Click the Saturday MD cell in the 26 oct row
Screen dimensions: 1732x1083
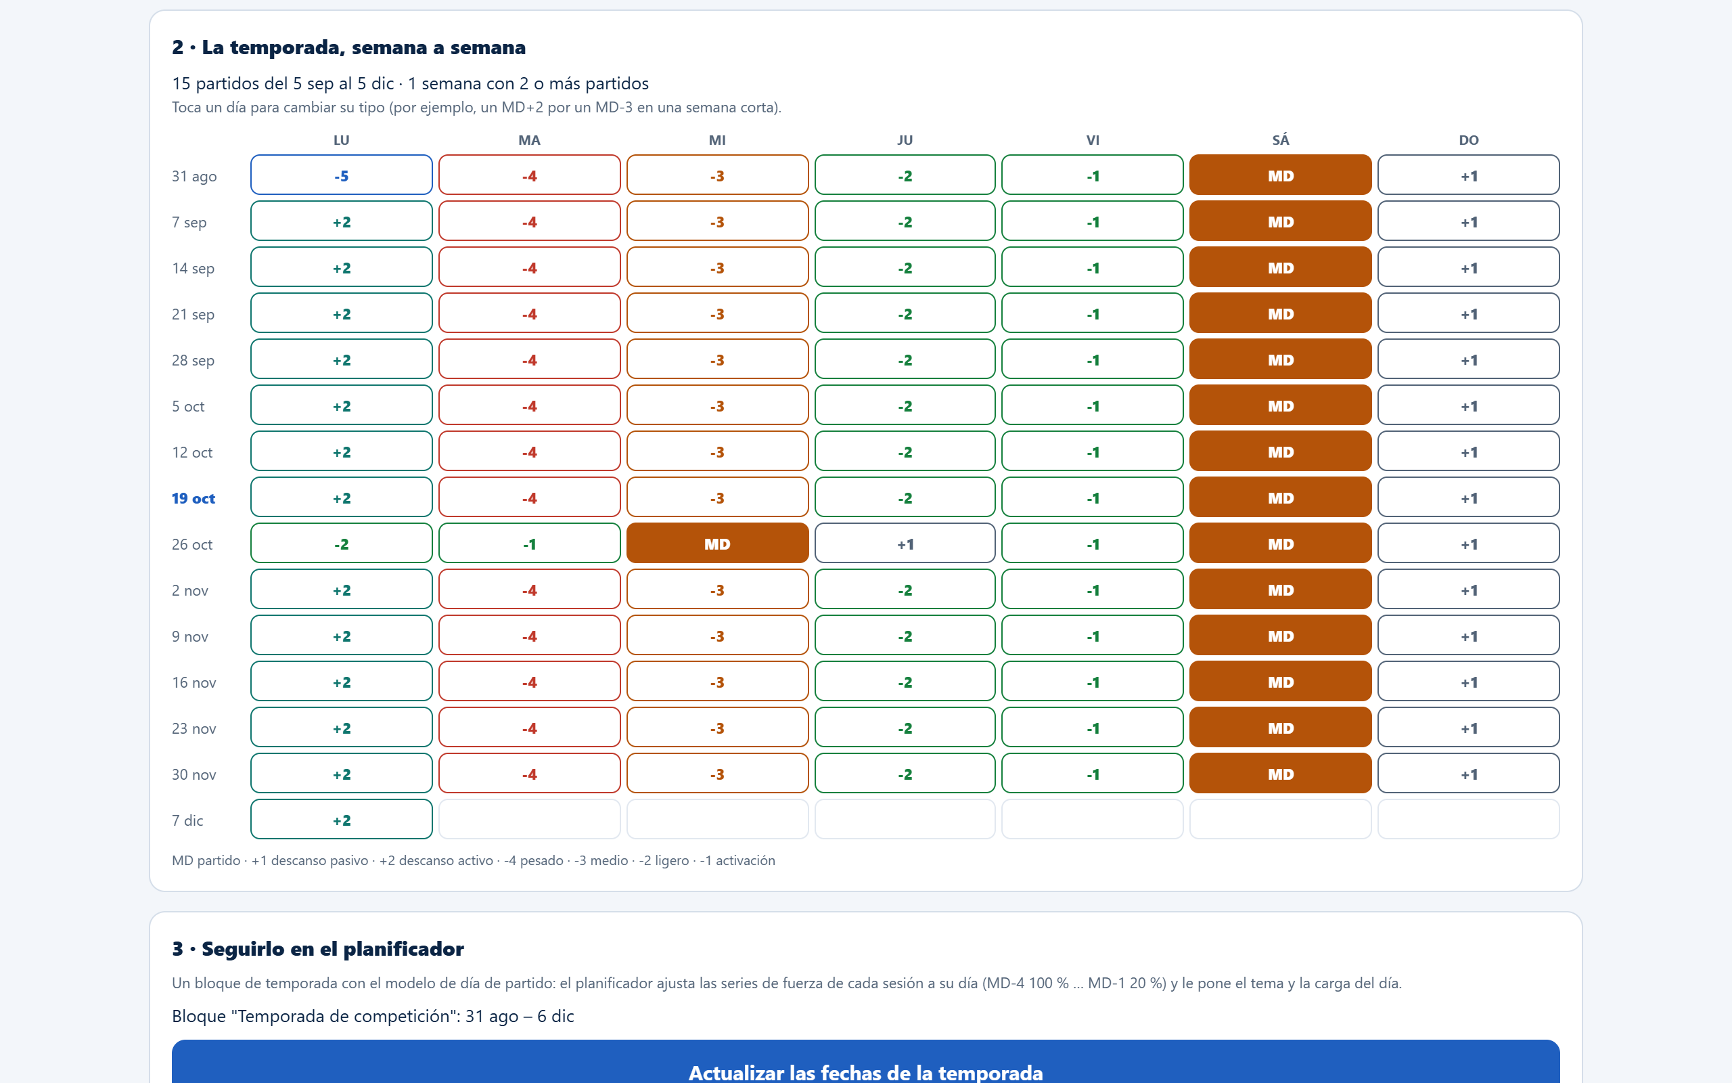point(1280,543)
